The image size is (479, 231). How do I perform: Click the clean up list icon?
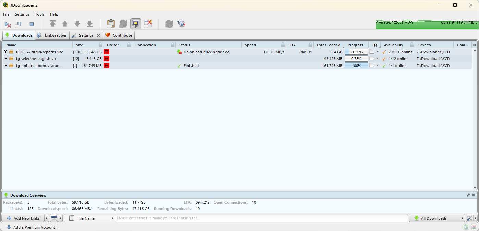(54, 218)
